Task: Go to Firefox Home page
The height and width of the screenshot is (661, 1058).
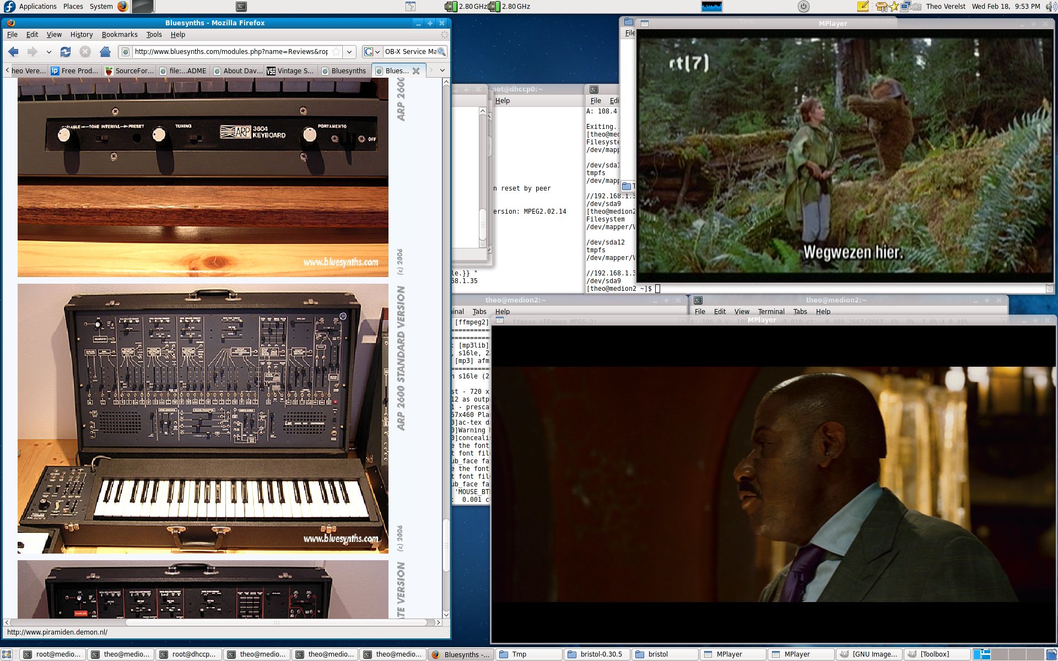Action: pyautogui.click(x=105, y=52)
